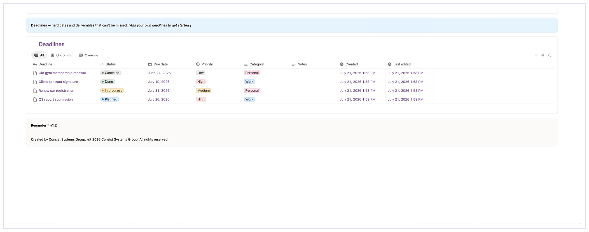Click page icon beside Q3 report submission
Screen dimensions: 589x232
tap(35, 100)
